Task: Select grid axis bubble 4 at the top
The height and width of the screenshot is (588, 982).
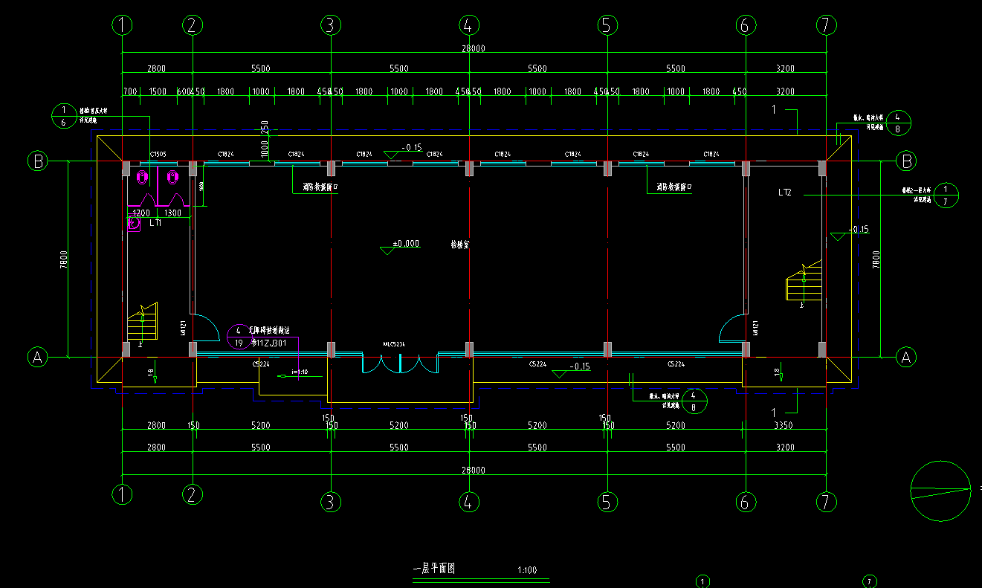Action: (468, 25)
